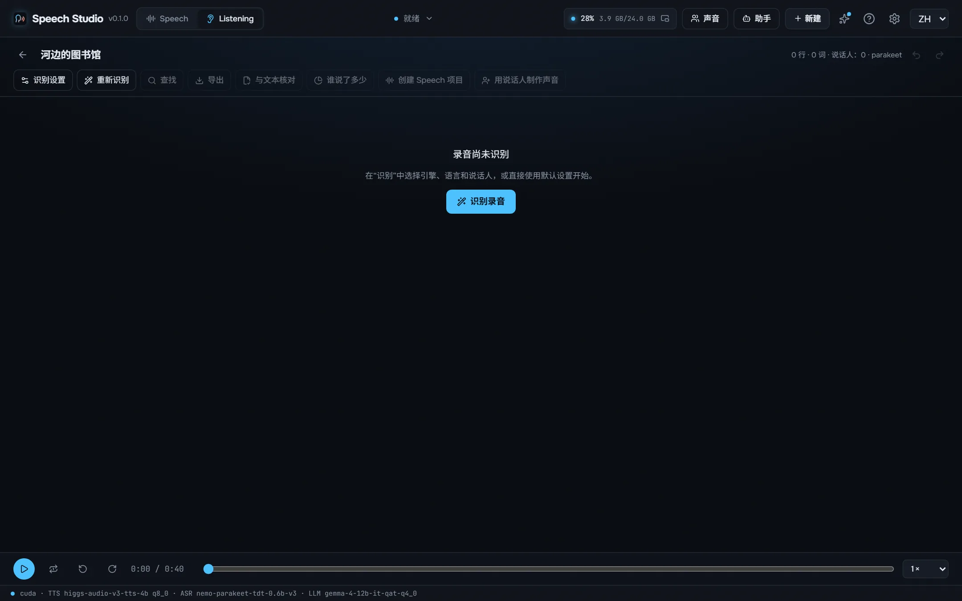
Task: Click the rewind skip-back icon
Action: pyautogui.click(x=83, y=569)
